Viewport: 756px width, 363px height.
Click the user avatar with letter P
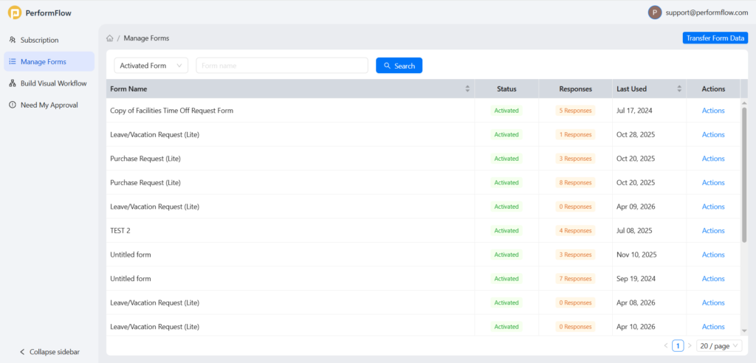pos(654,13)
